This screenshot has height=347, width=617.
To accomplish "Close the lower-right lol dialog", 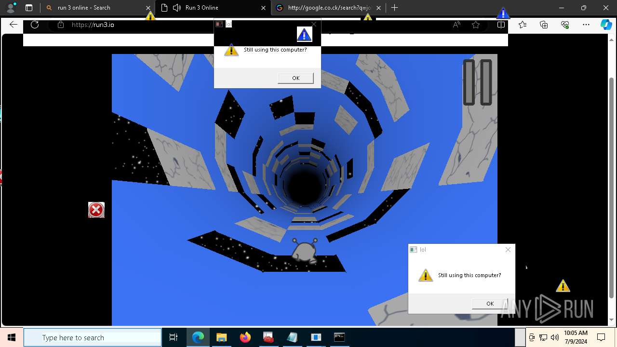I will pos(508,250).
